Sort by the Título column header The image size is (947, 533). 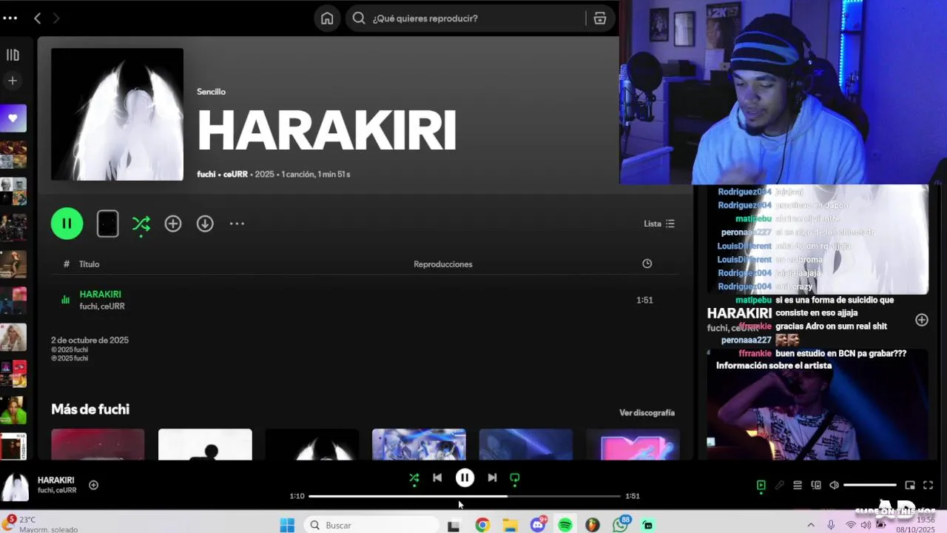pos(89,264)
